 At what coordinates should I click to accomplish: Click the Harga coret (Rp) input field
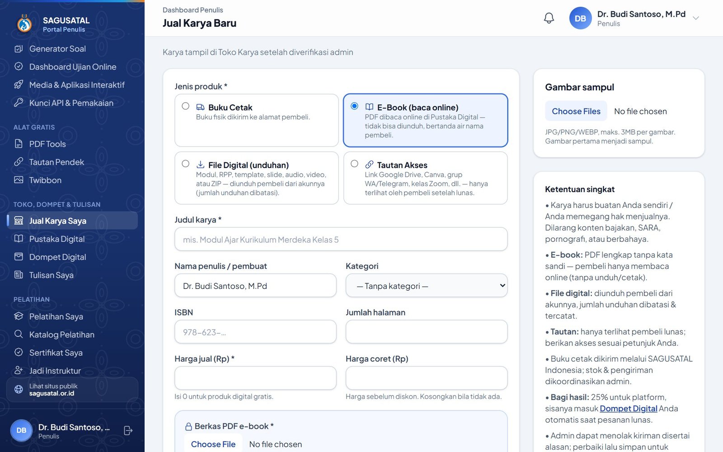427,378
